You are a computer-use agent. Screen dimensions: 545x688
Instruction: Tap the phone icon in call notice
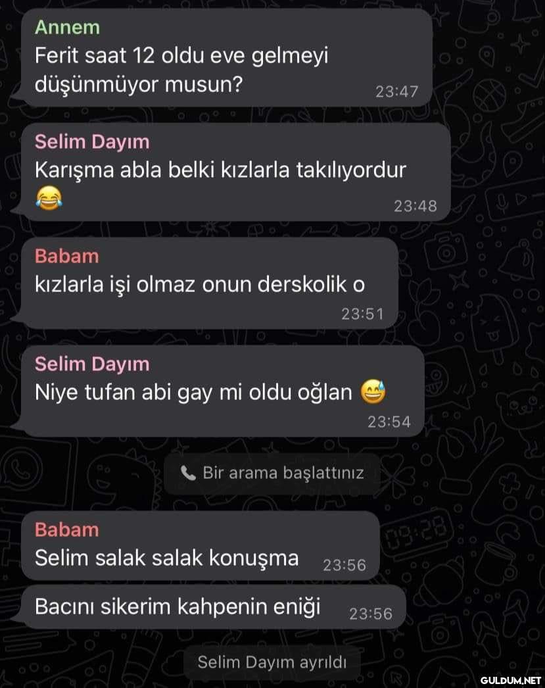(188, 473)
